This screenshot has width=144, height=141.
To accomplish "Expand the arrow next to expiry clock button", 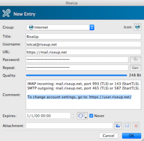I will [x=86, y=116].
